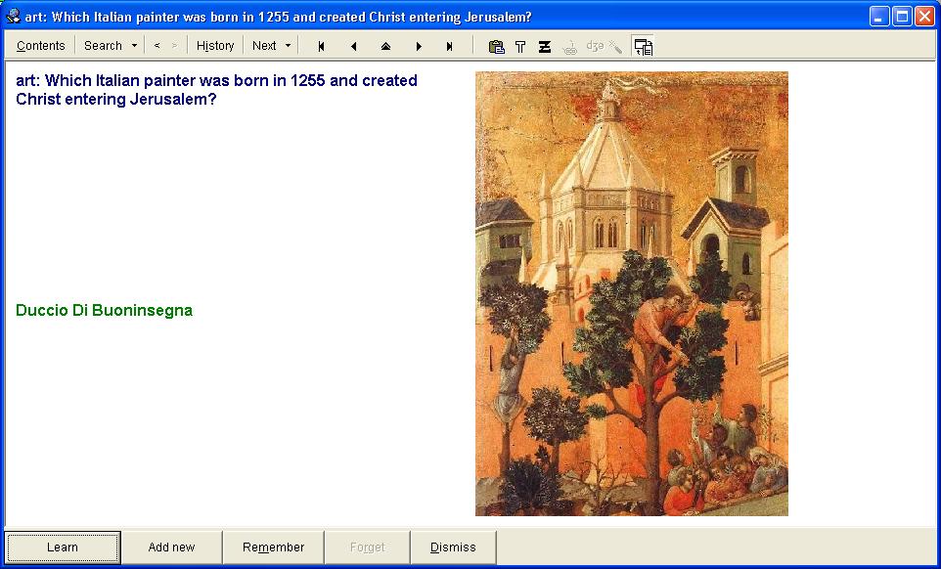Click the paste clipboard icon in toolbar
The width and height of the screenshot is (941, 569).
point(496,46)
